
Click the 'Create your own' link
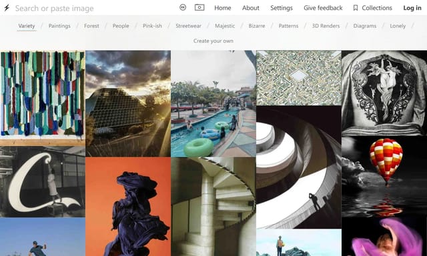click(213, 41)
